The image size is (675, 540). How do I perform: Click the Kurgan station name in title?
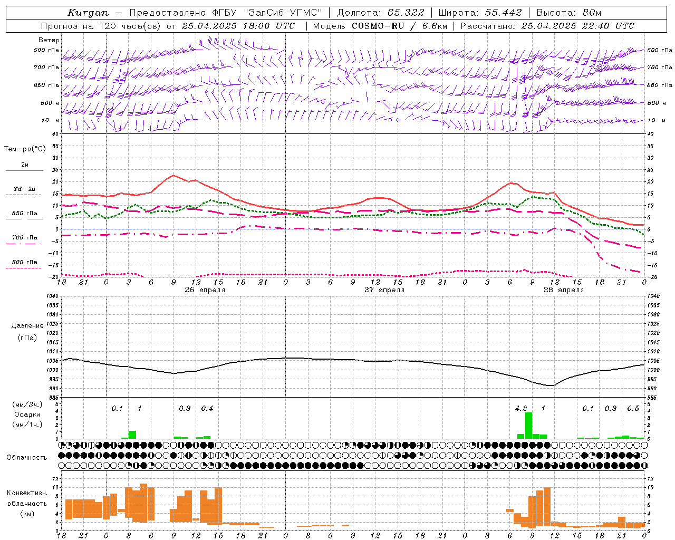pos(88,13)
